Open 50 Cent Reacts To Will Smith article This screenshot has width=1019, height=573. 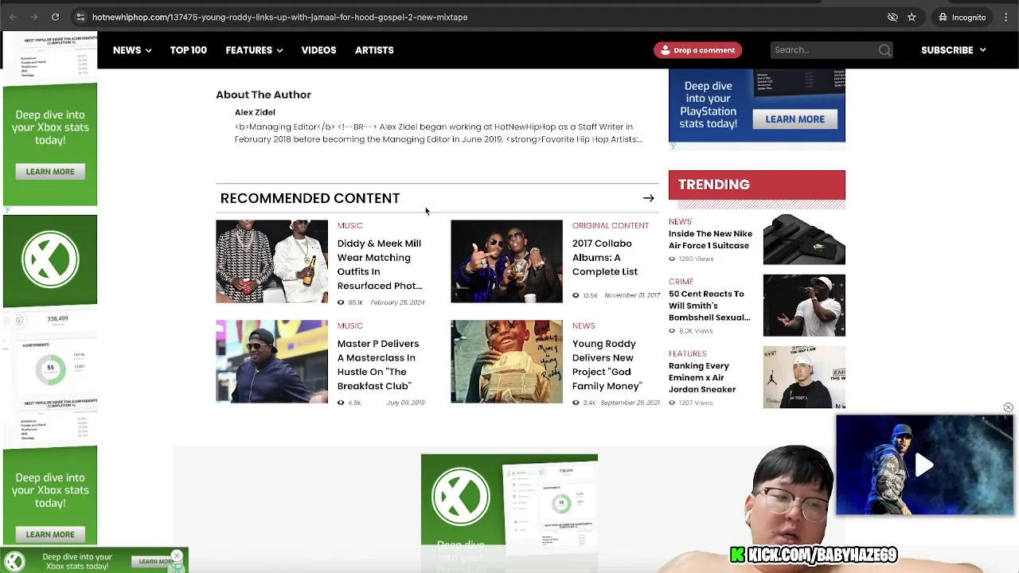(709, 306)
